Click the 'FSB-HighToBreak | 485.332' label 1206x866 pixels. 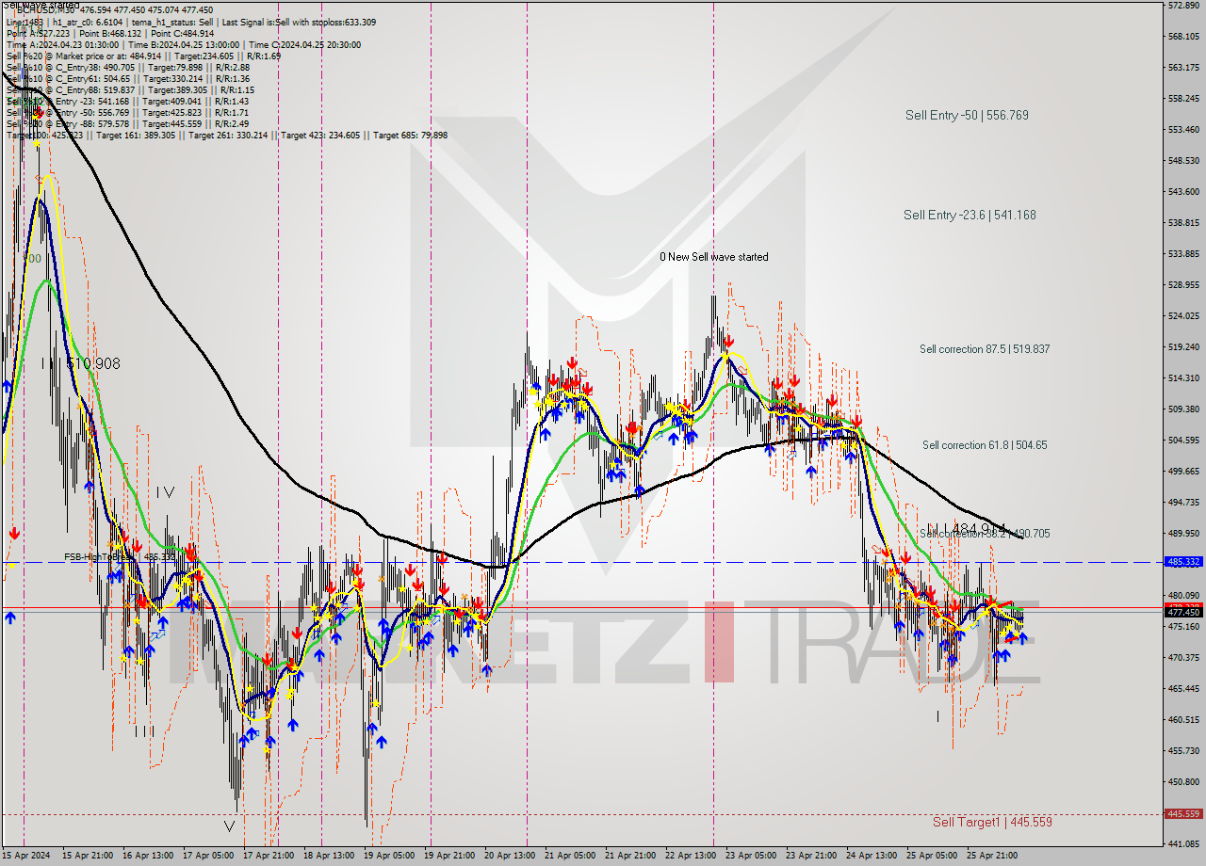tap(120, 557)
